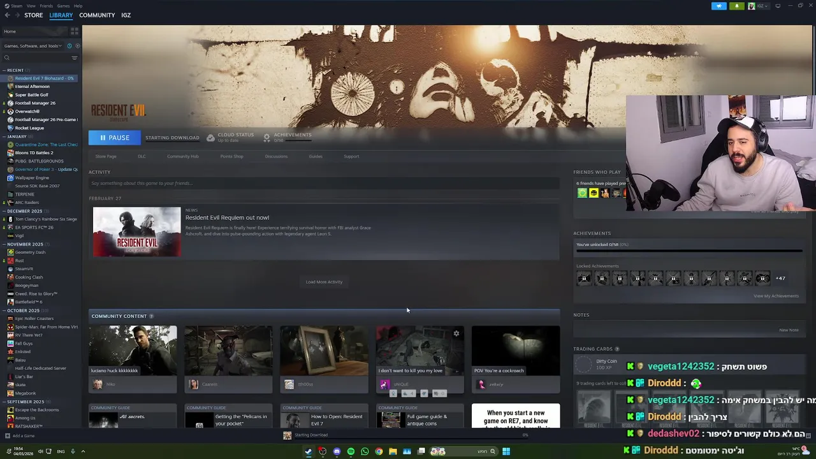Click the +47 locked achievements count

point(780,279)
